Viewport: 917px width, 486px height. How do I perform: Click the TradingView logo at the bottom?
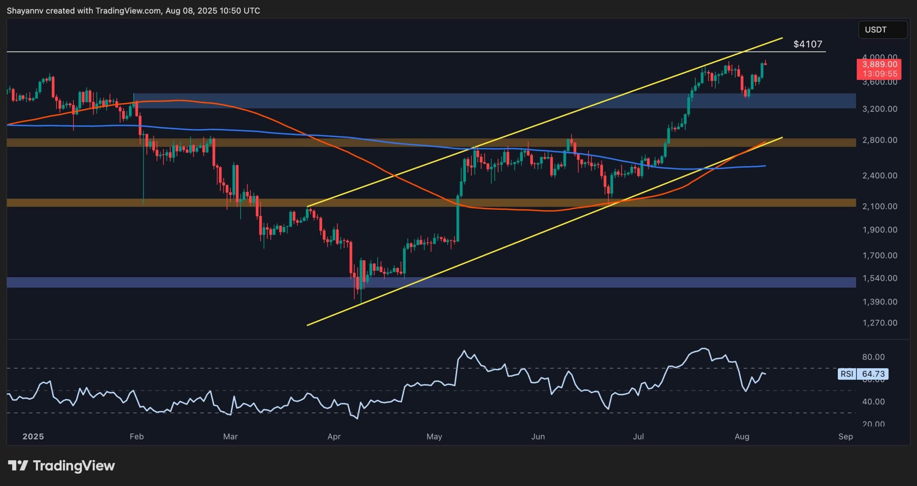(x=61, y=466)
